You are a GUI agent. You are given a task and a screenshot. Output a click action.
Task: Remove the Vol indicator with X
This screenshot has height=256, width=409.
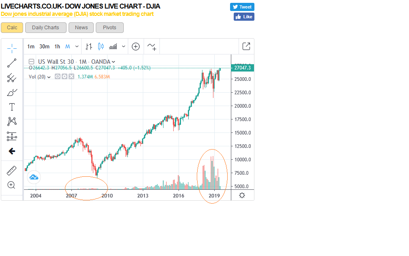71,76
